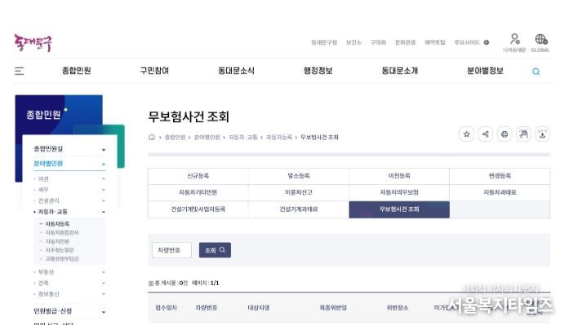Select 자동차민원 in the sidebar submenu
The height and width of the screenshot is (325, 568).
[57, 241]
